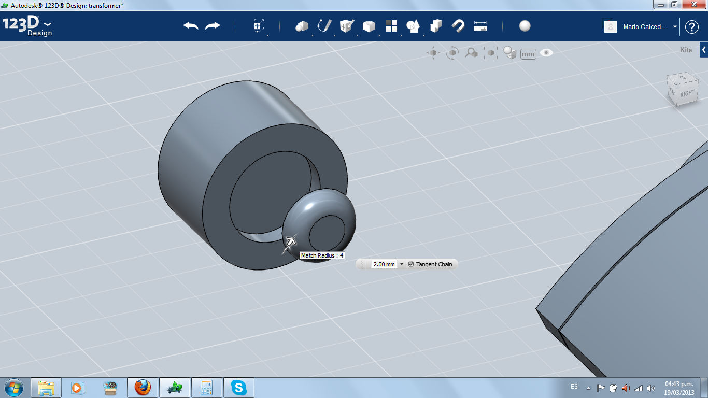Toggle object visibility eye icon
708x398 pixels.
pos(546,53)
